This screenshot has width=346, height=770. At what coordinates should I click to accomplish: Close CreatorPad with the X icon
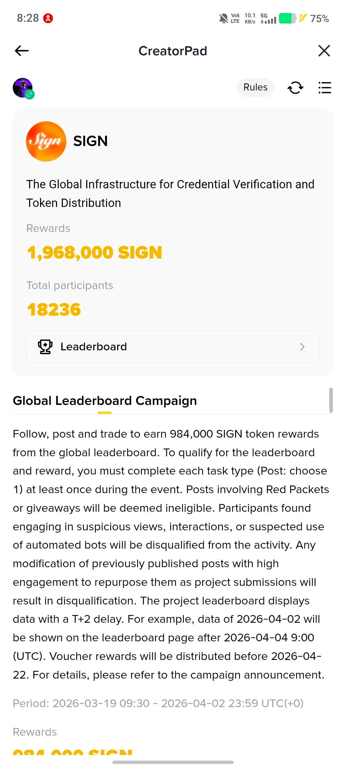pyautogui.click(x=324, y=51)
